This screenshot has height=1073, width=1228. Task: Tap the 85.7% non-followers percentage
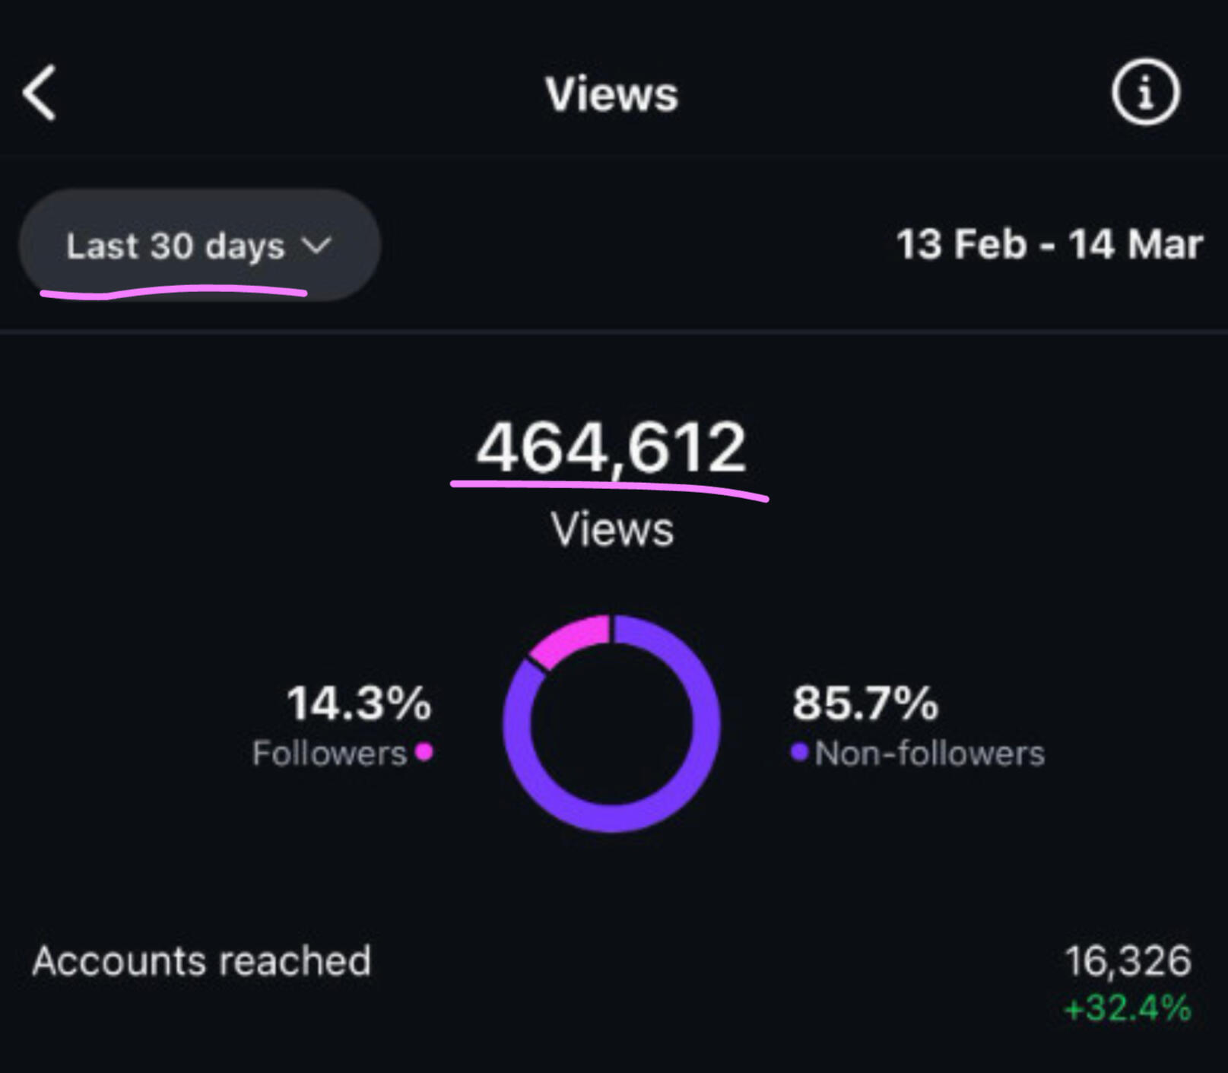point(865,703)
